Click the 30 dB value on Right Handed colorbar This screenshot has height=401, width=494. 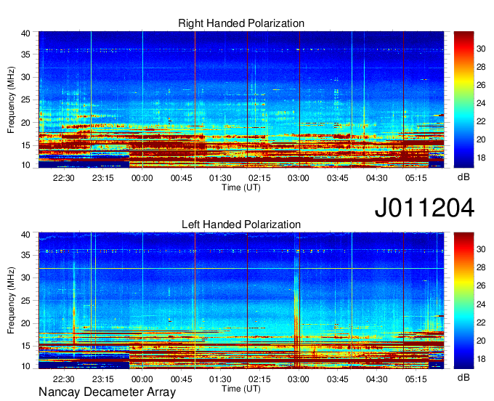pos(481,49)
